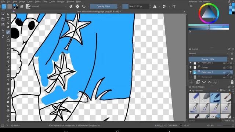The width and height of the screenshot is (235, 132).
Task: Select the Line tool
Action: [8, 36]
